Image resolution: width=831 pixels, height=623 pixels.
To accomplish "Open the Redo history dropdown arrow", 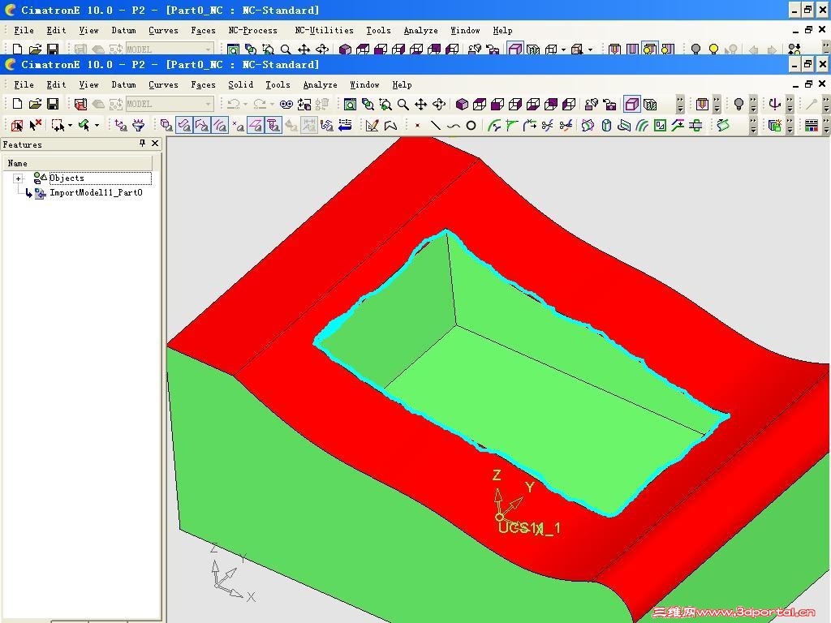I will pyautogui.click(x=272, y=105).
